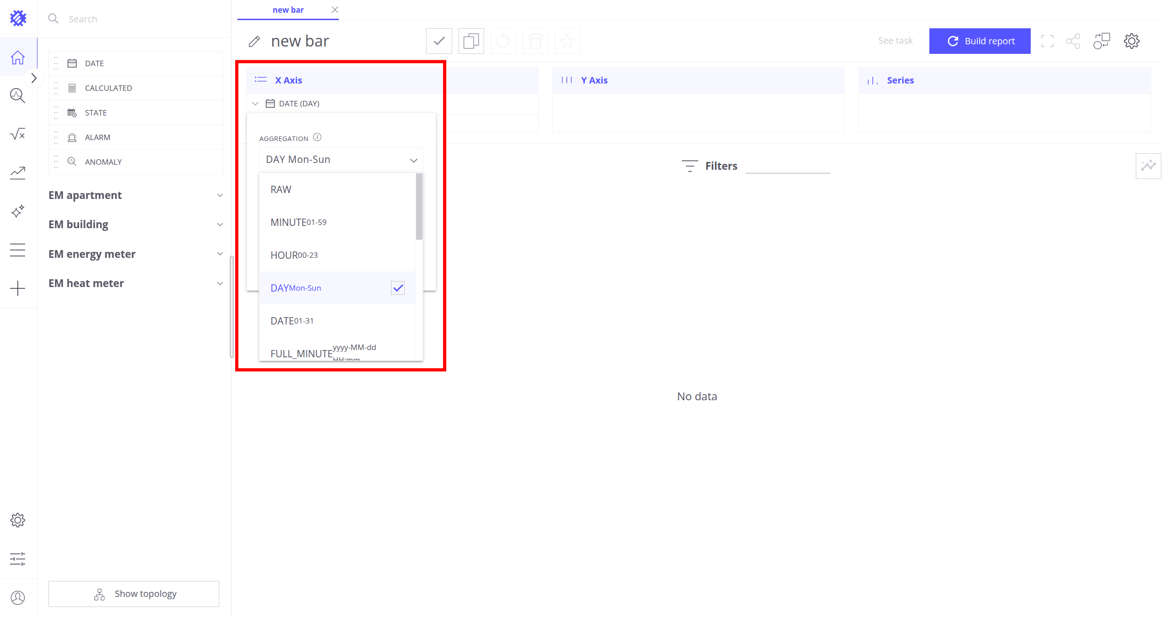This screenshot has width=1165, height=617.
Task: Click the trend chart sidebar icon
Action: click(17, 173)
